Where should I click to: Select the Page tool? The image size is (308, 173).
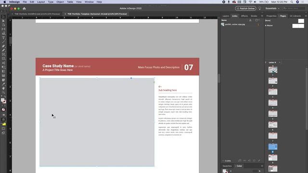point(3,25)
